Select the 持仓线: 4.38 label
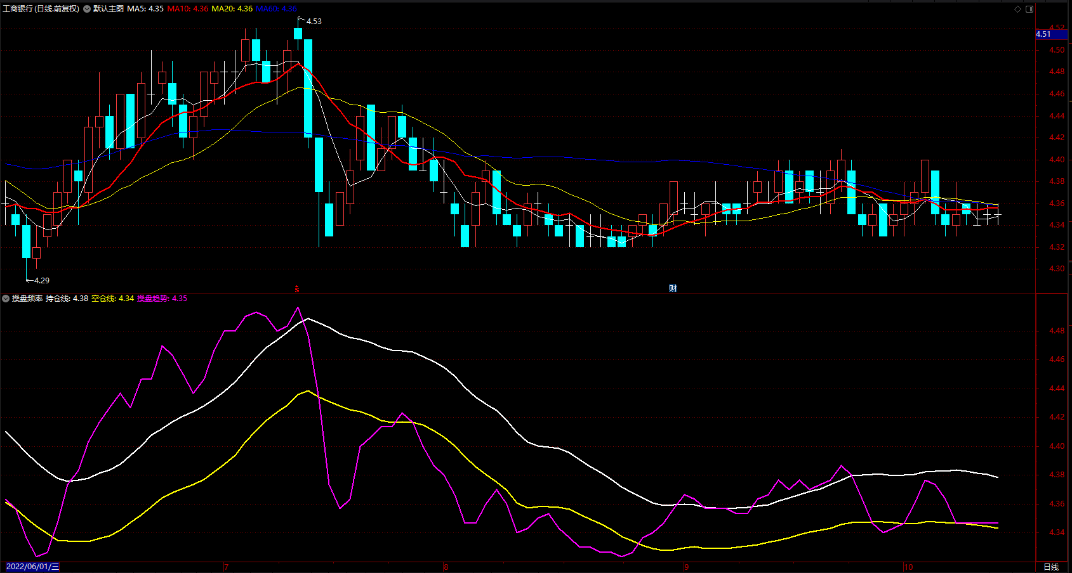 67,299
